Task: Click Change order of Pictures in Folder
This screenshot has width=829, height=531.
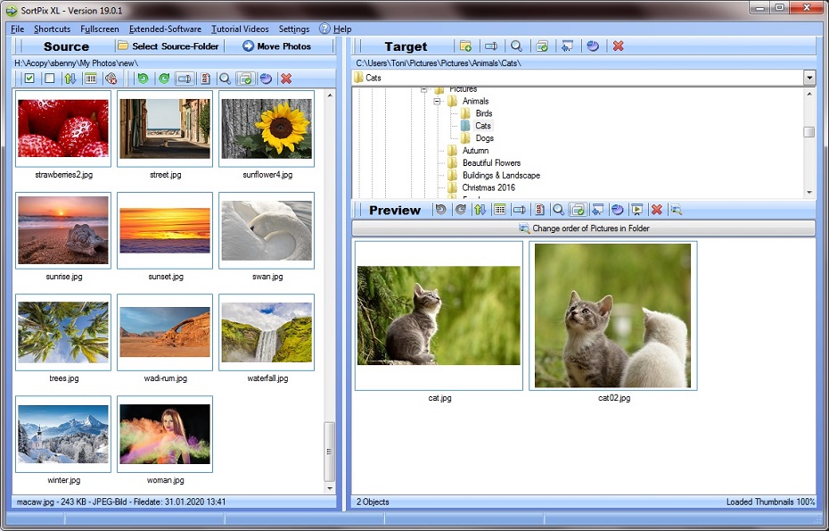Action: coord(584,228)
